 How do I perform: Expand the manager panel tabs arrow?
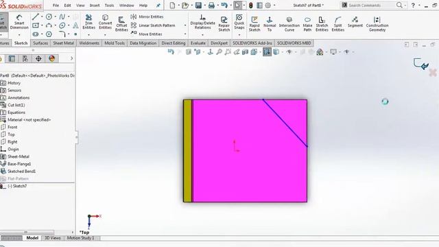(71, 58)
